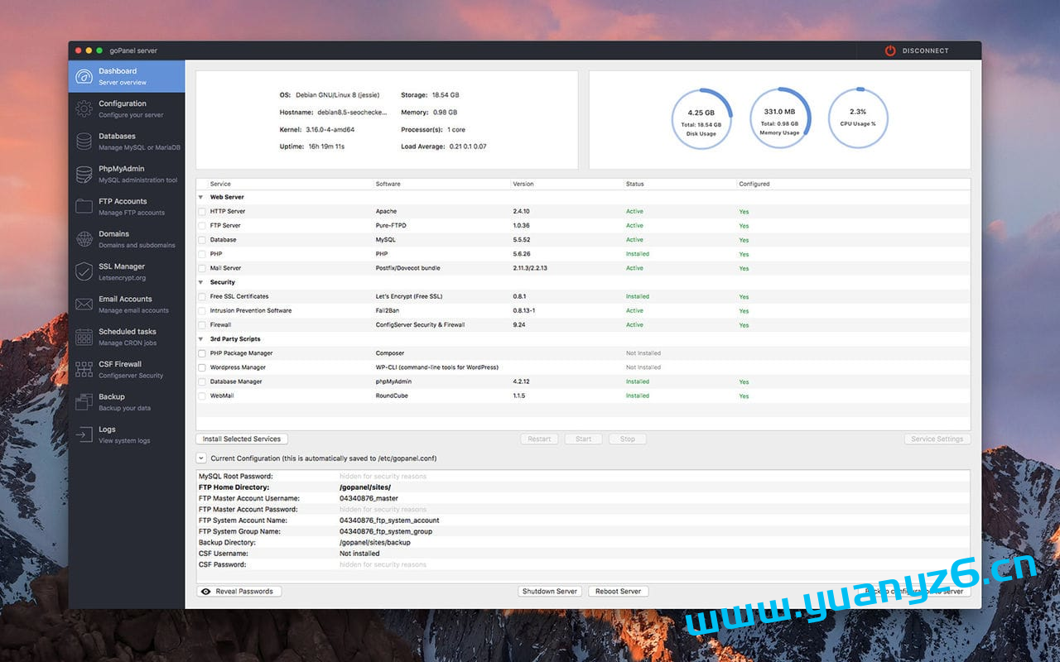Viewport: 1060px width, 662px height.
Task: Collapse the 3rd Party Scripts group
Action: pyautogui.click(x=200, y=339)
